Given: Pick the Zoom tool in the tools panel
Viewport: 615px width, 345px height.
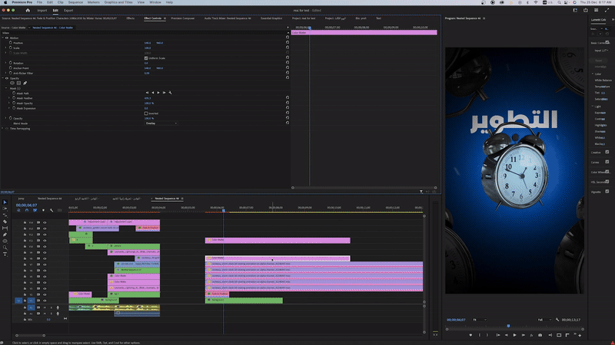Looking at the screenshot, I should click(5, 248).
